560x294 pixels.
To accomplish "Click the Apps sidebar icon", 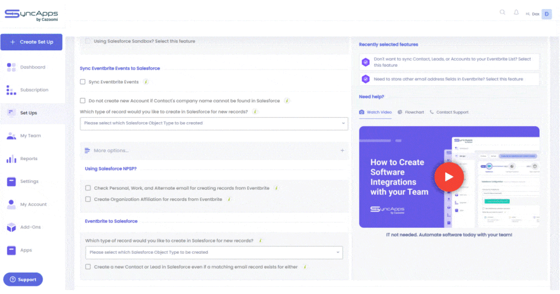I will 11,250.
